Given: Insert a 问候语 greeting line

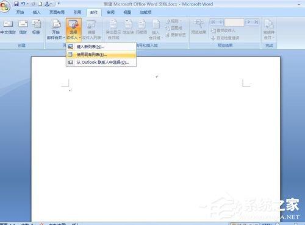Looking at the screenshot, I should pyautogui.click(x=142, y=27).
